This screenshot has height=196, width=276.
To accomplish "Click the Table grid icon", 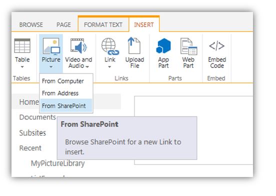I will tap(22, 45).
